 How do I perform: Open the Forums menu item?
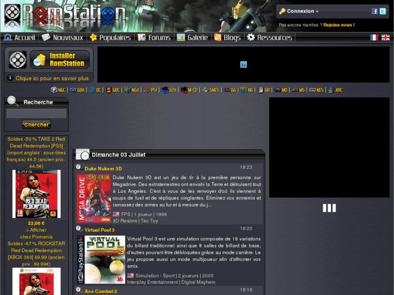point(154,38)
